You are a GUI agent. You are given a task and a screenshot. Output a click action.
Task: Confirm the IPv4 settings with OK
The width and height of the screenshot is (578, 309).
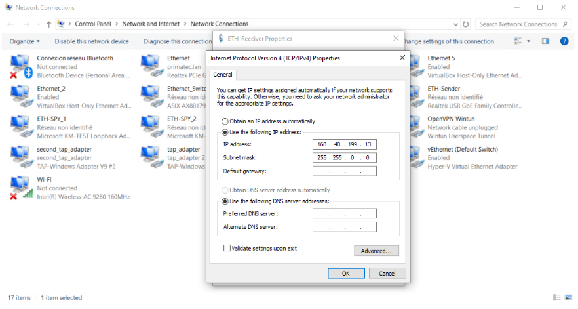click(x=345, y=273)
